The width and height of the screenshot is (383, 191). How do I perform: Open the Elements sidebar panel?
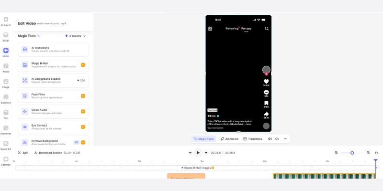pos(6,130)
